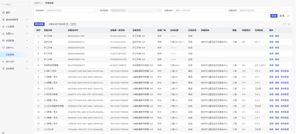This screenshot has width=296, height=134.
Task: Click 查看 for the 212靠墙二号床 row
Action: pyautogui.click(x=271, y=123)
